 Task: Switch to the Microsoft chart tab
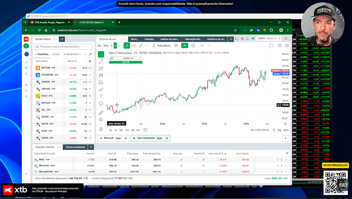[x=113, y=138]
